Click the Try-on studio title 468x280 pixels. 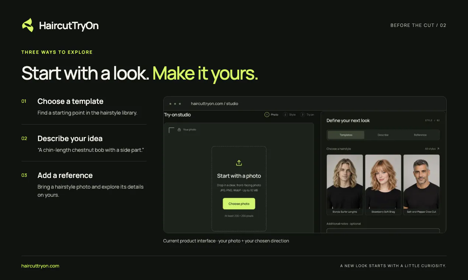coord(177,115)
